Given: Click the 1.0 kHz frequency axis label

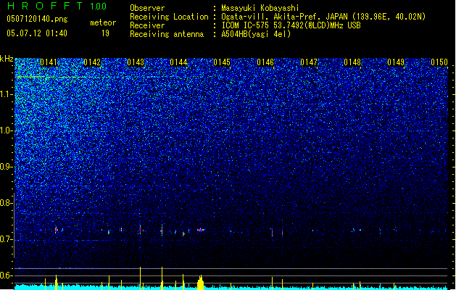Looking at the screenshot, I should tap(6, 130).
